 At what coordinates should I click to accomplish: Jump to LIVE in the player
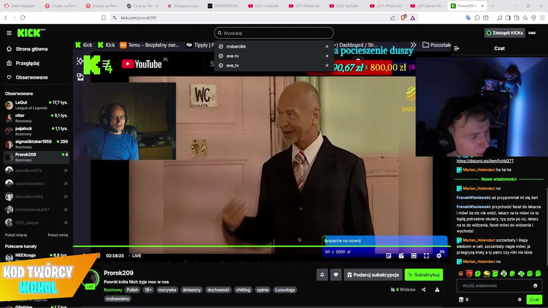pyautogui.click(x=134, y=256)
